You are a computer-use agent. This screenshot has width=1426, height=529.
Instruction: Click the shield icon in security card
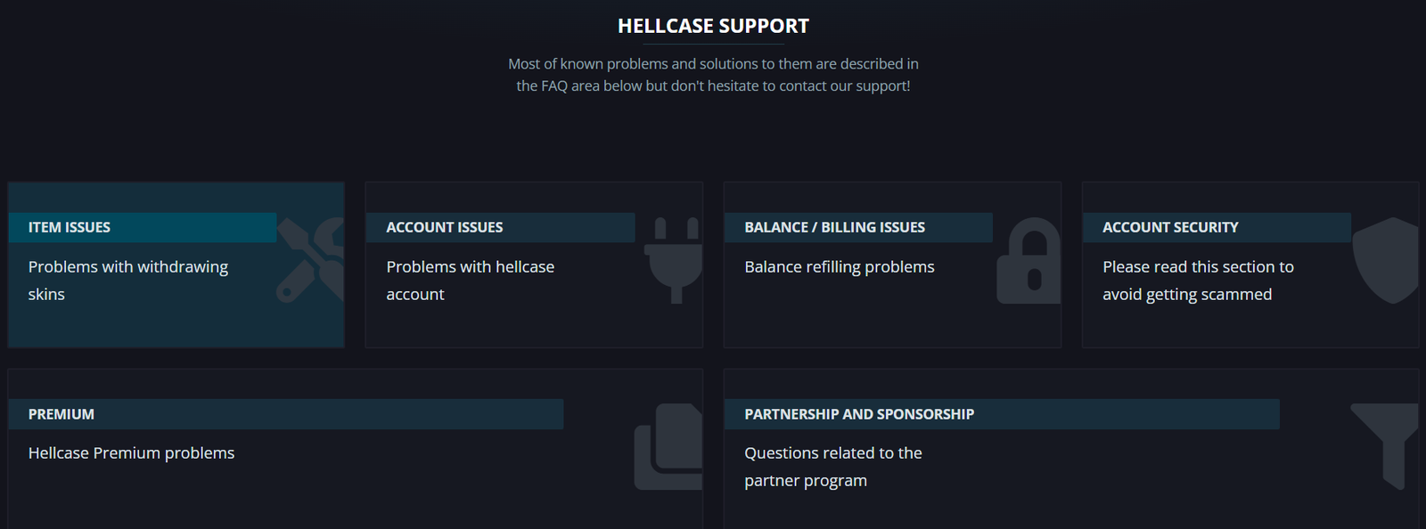tap(1385, 260)
